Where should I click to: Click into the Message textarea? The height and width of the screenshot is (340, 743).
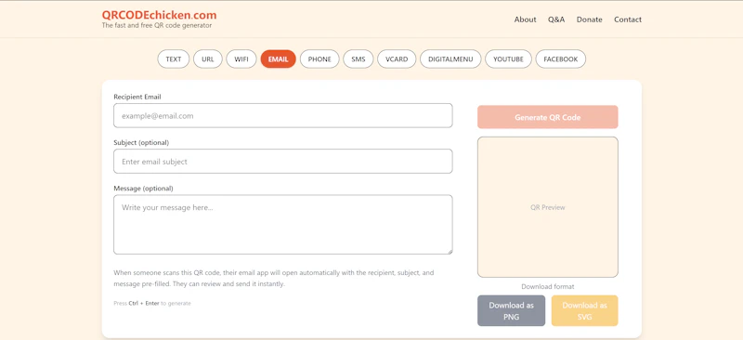[283, 224]
